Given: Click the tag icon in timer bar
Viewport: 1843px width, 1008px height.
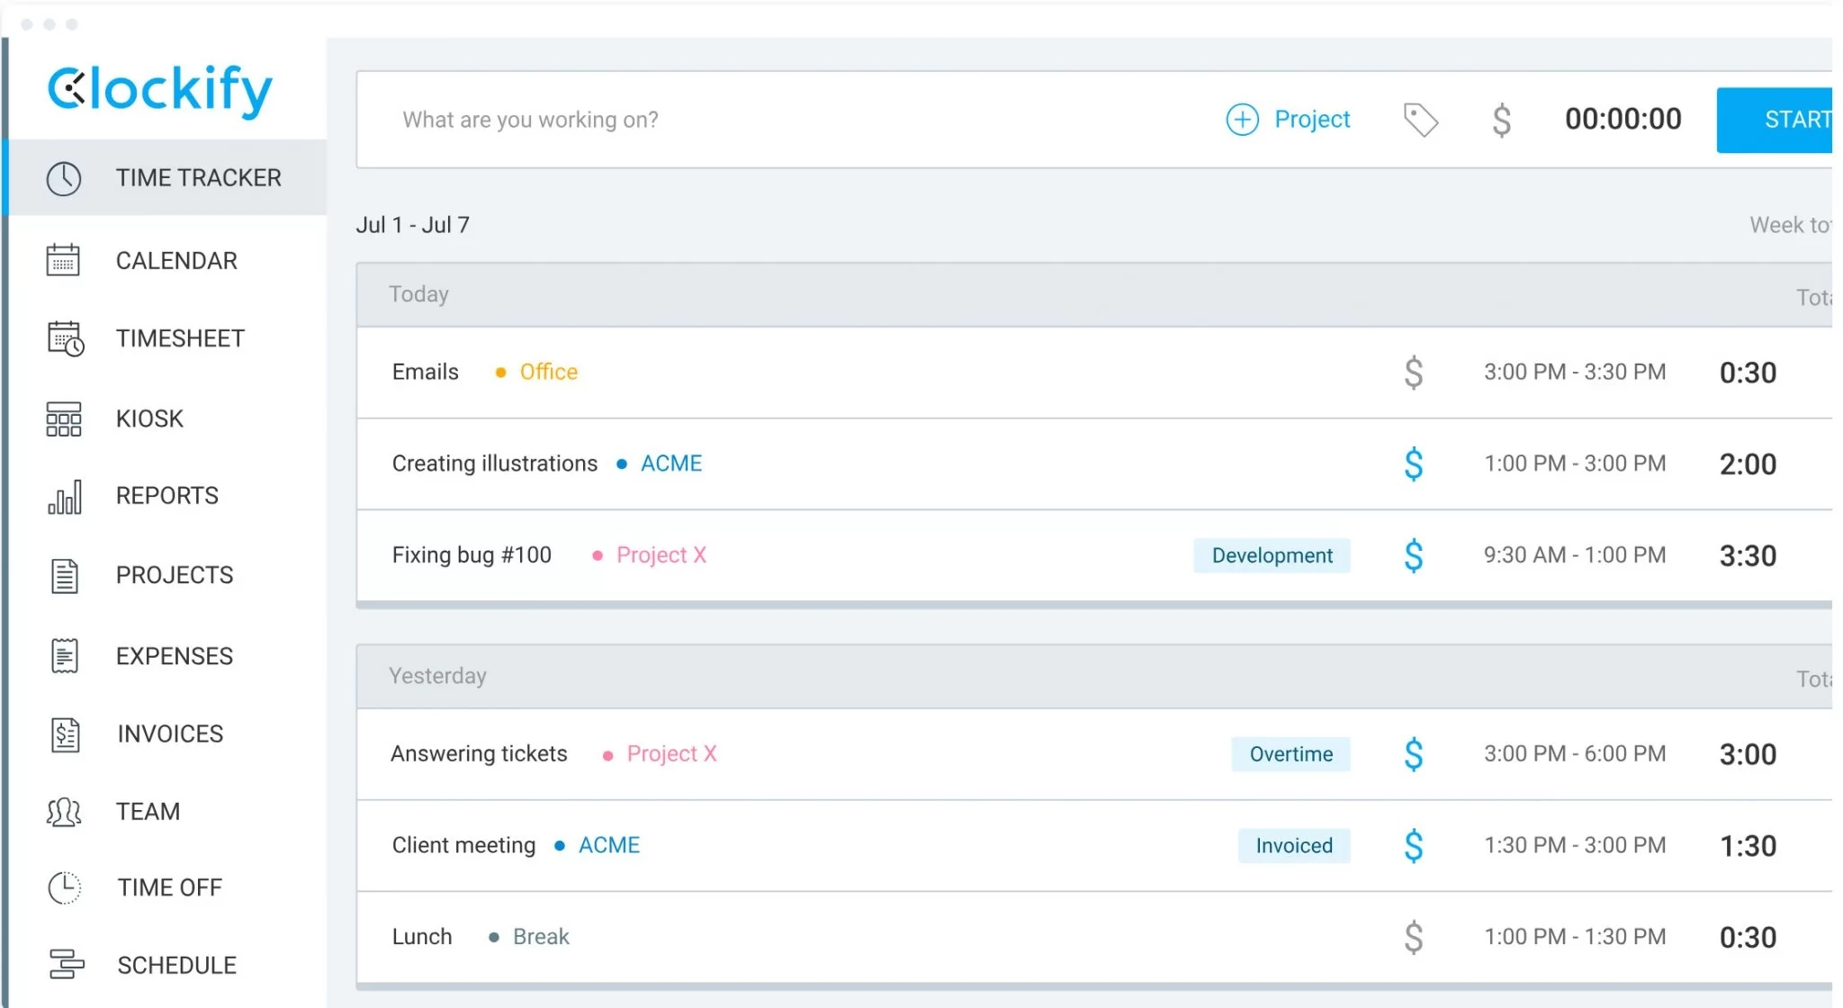Looking at the screenshot, I should (x=1421, y=120).
